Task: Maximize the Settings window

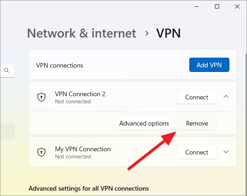Action: click(x=217, y=6)
